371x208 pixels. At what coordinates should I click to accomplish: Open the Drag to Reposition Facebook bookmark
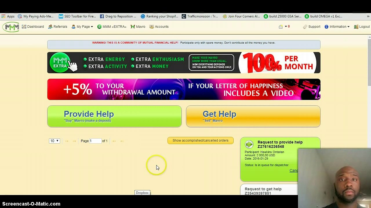[x=118, y=16]
